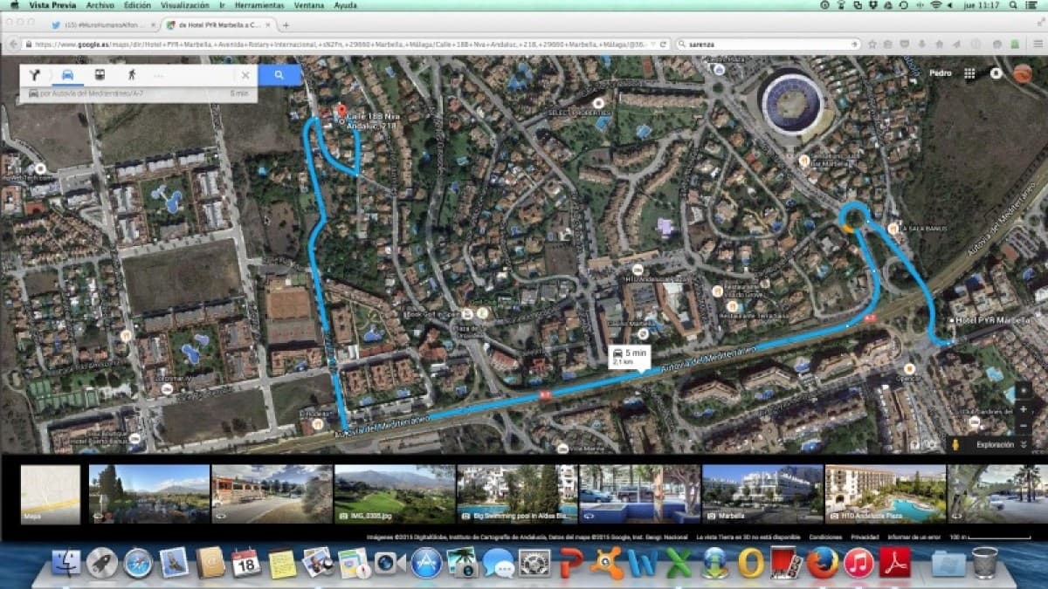Collapse the Exploración photo strip

click(x=1023, y=445)
